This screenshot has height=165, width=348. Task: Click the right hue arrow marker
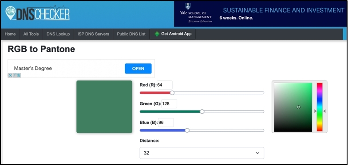324,111
